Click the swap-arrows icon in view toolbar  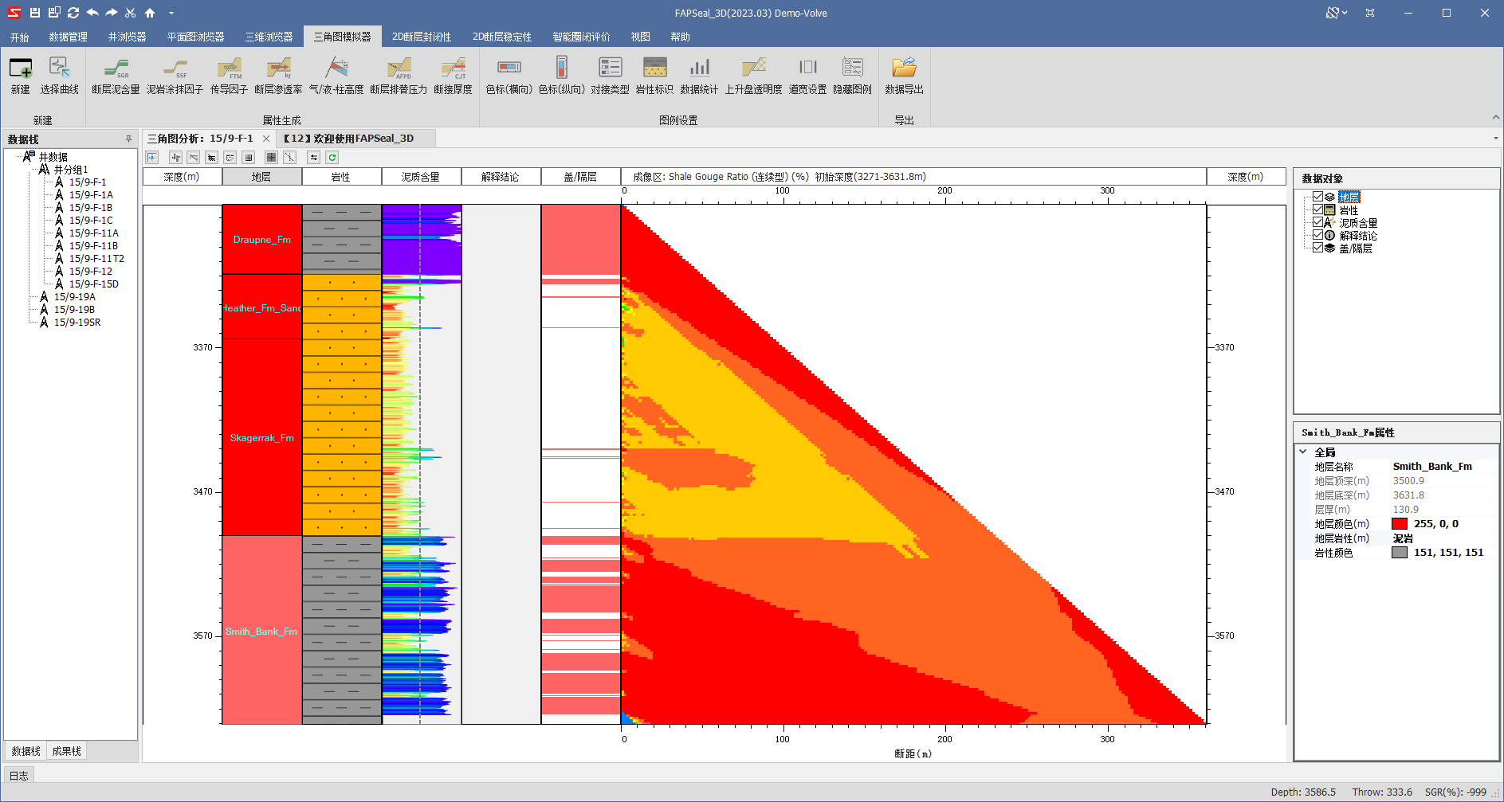(313, 158)
